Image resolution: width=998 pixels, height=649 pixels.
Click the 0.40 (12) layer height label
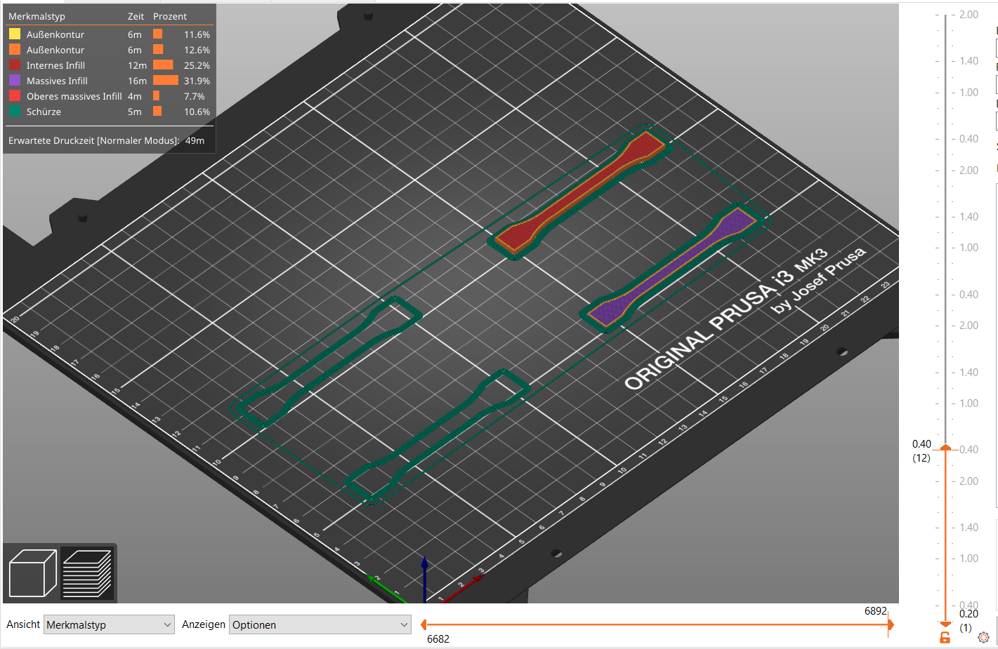point(921,450)
